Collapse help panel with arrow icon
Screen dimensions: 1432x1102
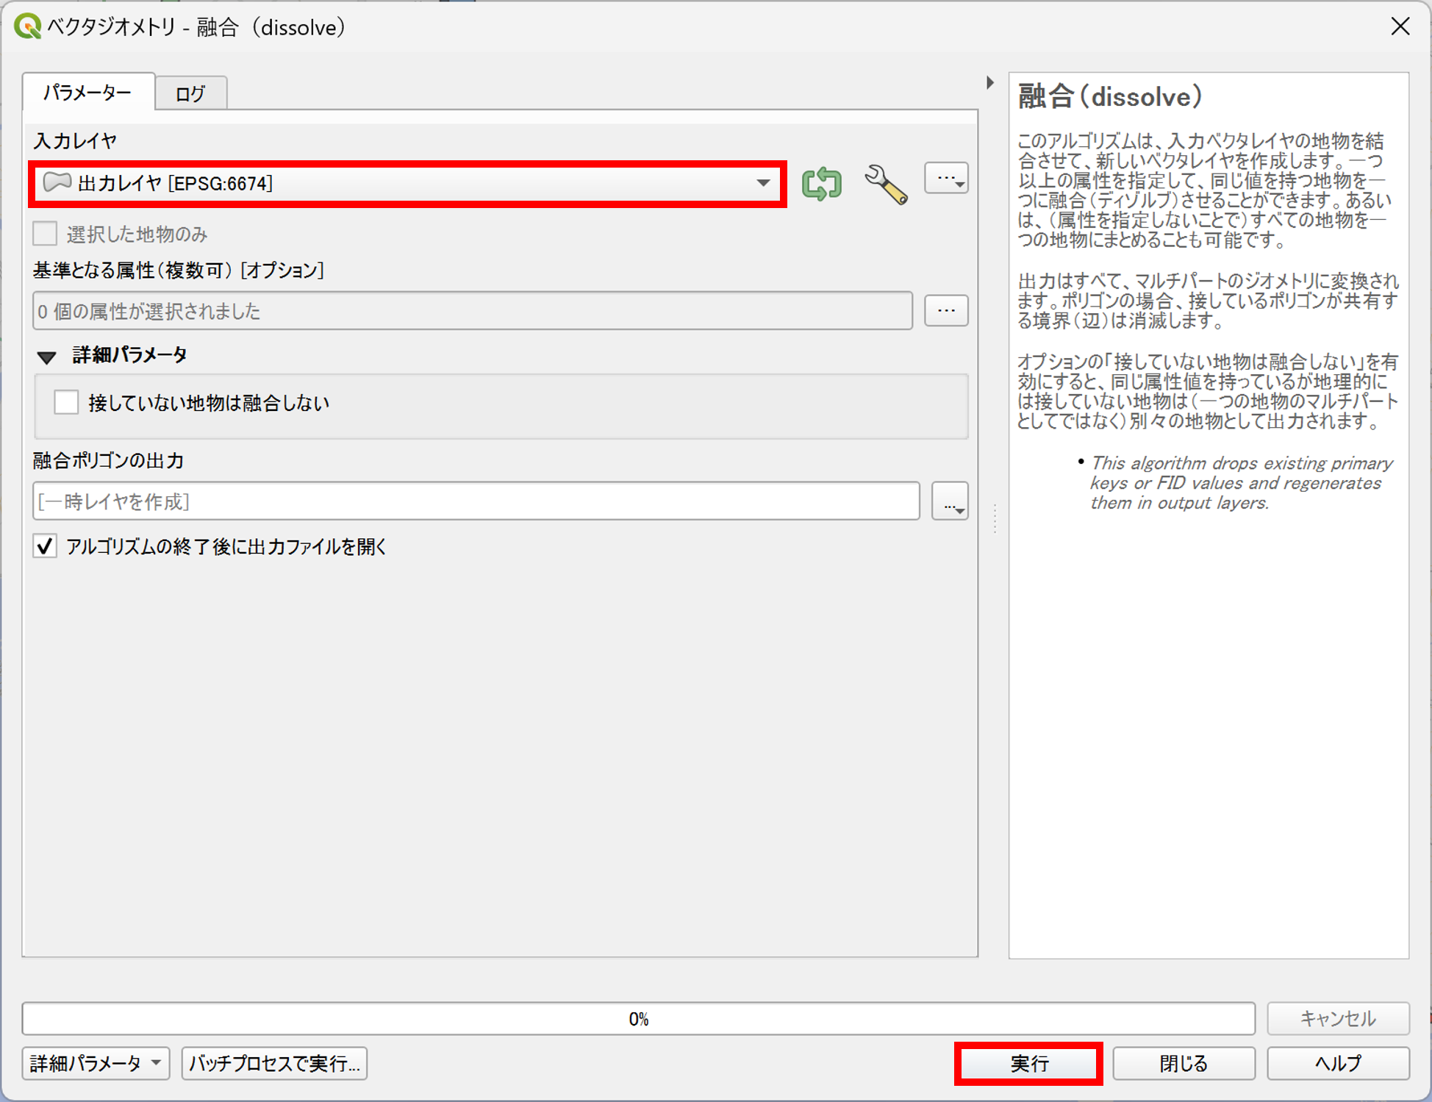[990, 82]
